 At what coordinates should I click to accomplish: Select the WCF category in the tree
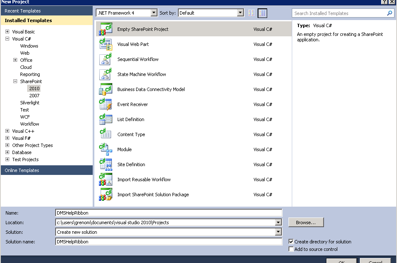click(x=25, y=117)
